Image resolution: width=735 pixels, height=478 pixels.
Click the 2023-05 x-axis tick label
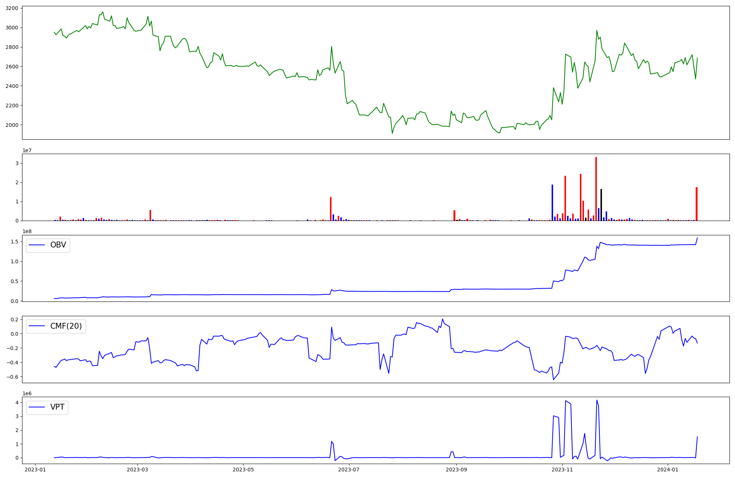click(243, 470)
